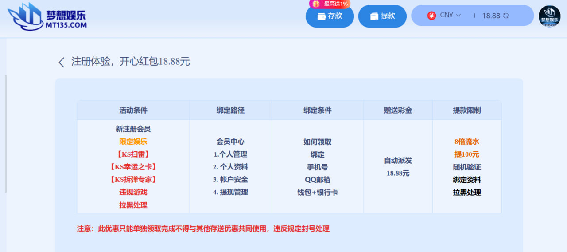Click the 18.88 balance amount in header
Viewport: 567px width, 252px height.
coord(491,16)
